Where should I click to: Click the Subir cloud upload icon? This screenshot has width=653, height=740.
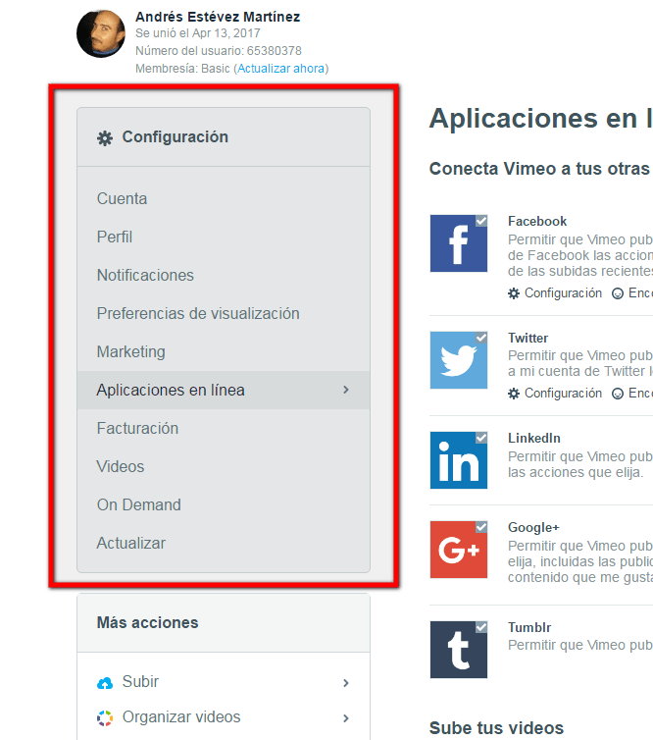[105, 683]
